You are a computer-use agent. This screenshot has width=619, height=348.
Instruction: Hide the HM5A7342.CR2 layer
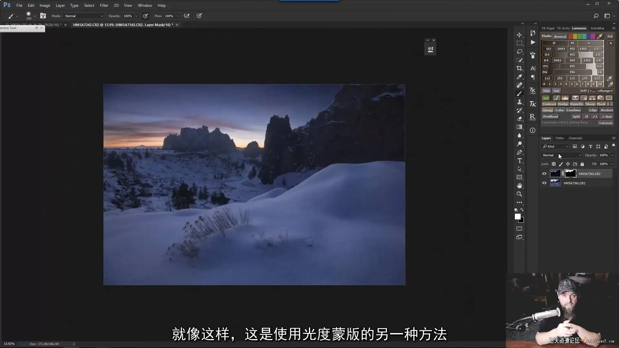click(x=544, y=174)
